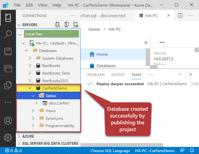Collapse the dashboard navigation with double chevron
The height and width of the screenshot is (154, 199).
(146, 43)
